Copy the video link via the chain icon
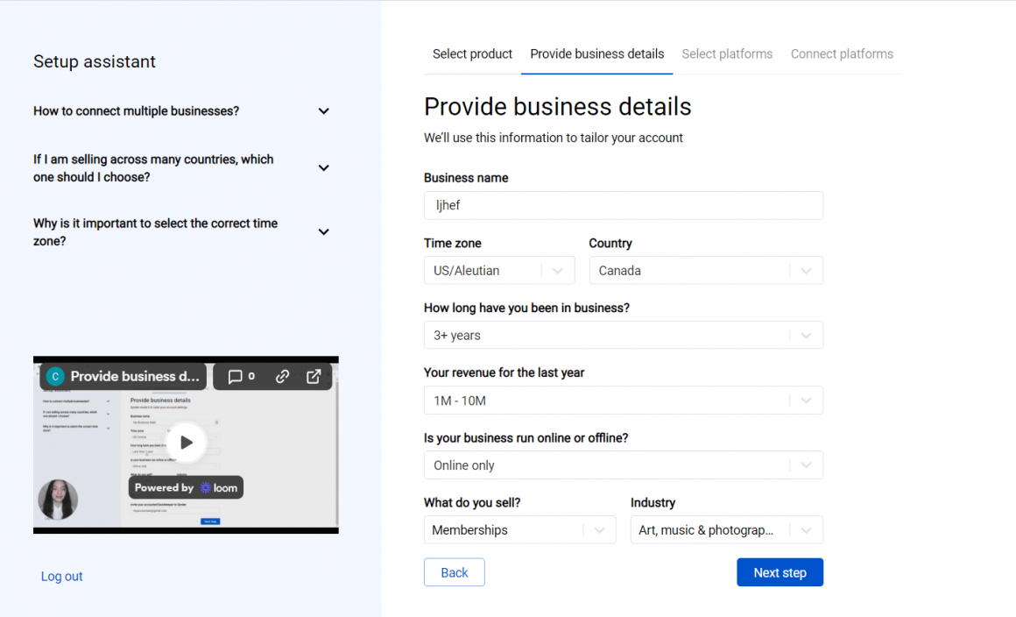This screenshot has height=617, width=1016. click(x=282, y=376)
